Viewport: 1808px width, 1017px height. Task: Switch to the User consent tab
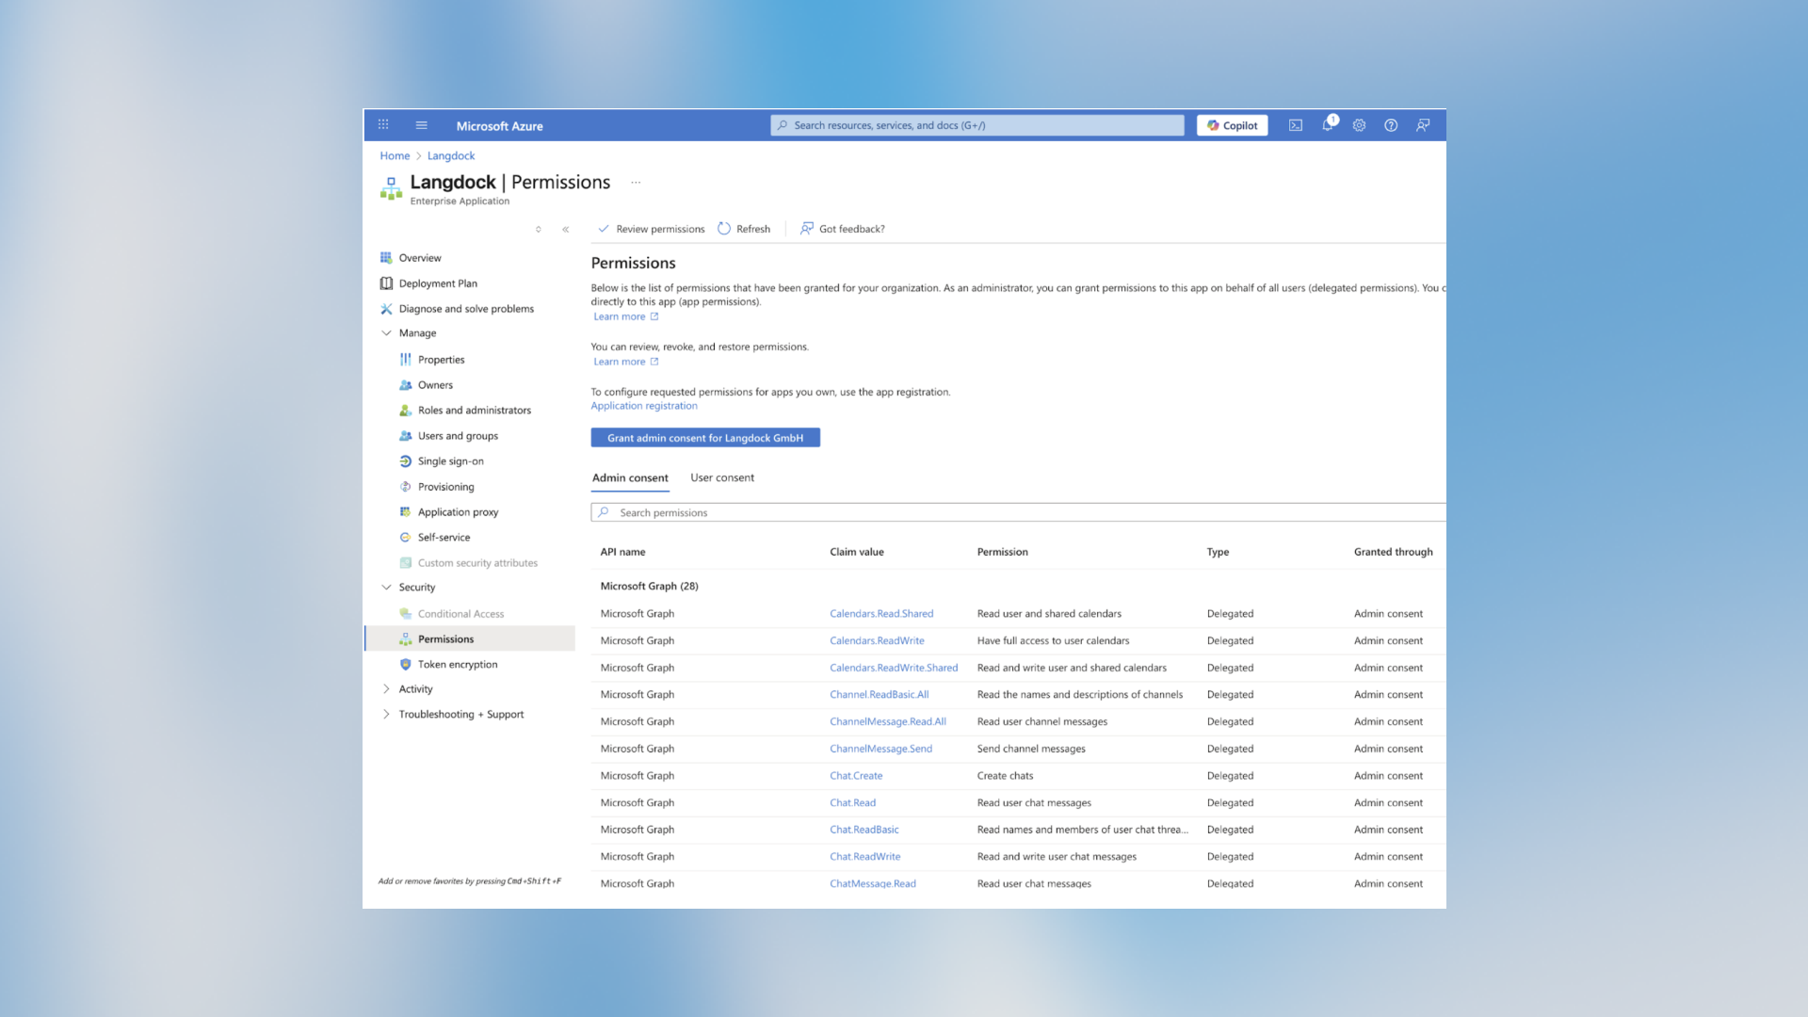pyautogui.click(x=722, y=477)
